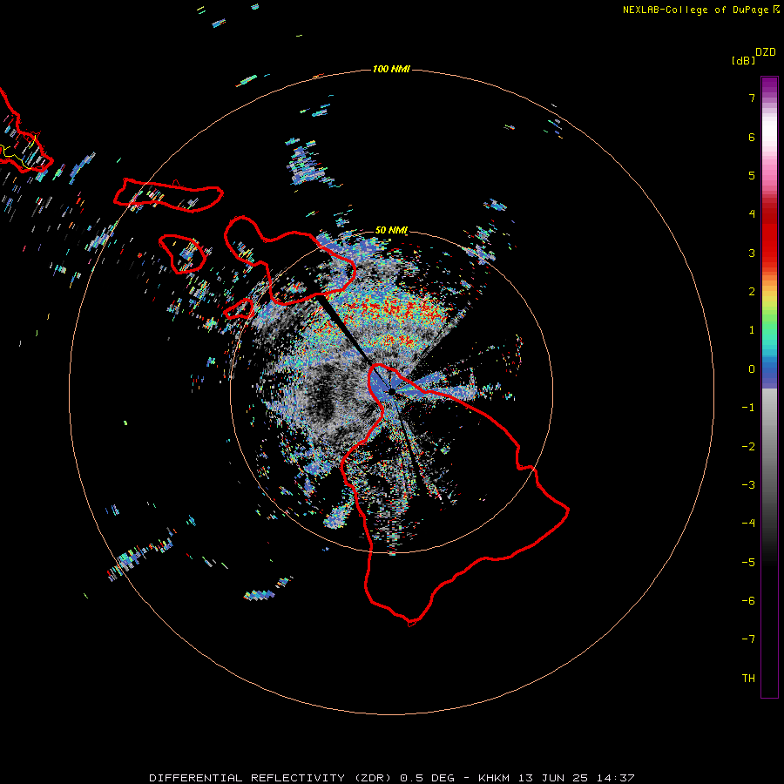Click the 6 value on the color scale

(752, 137)
